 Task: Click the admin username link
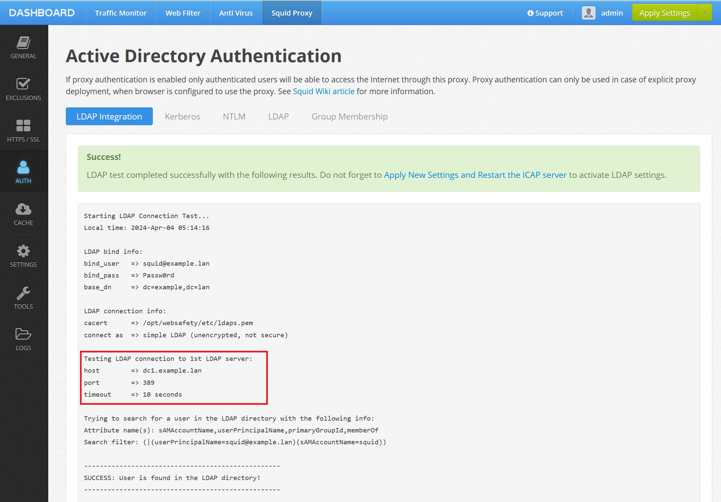(x=612, y=13)
